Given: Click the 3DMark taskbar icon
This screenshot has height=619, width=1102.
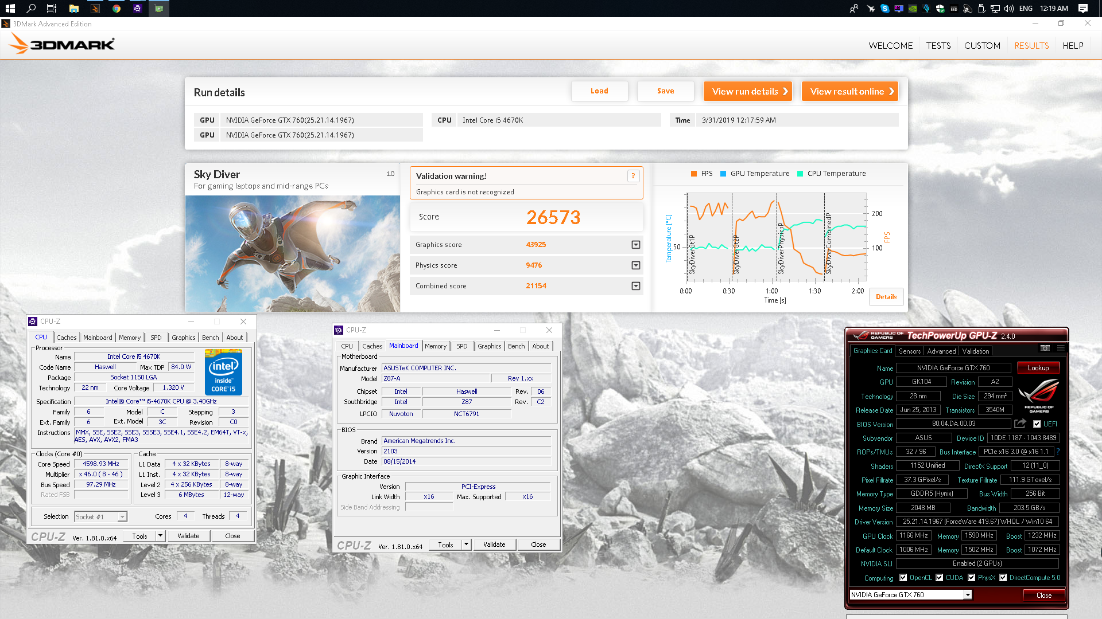Looking at the screenshot, I should (95, 8).
